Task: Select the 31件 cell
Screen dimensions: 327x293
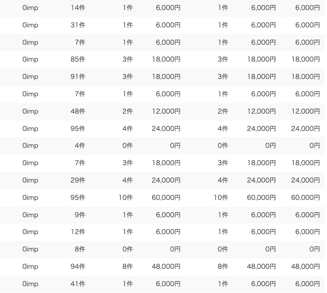Action: (x=78, y=25)
